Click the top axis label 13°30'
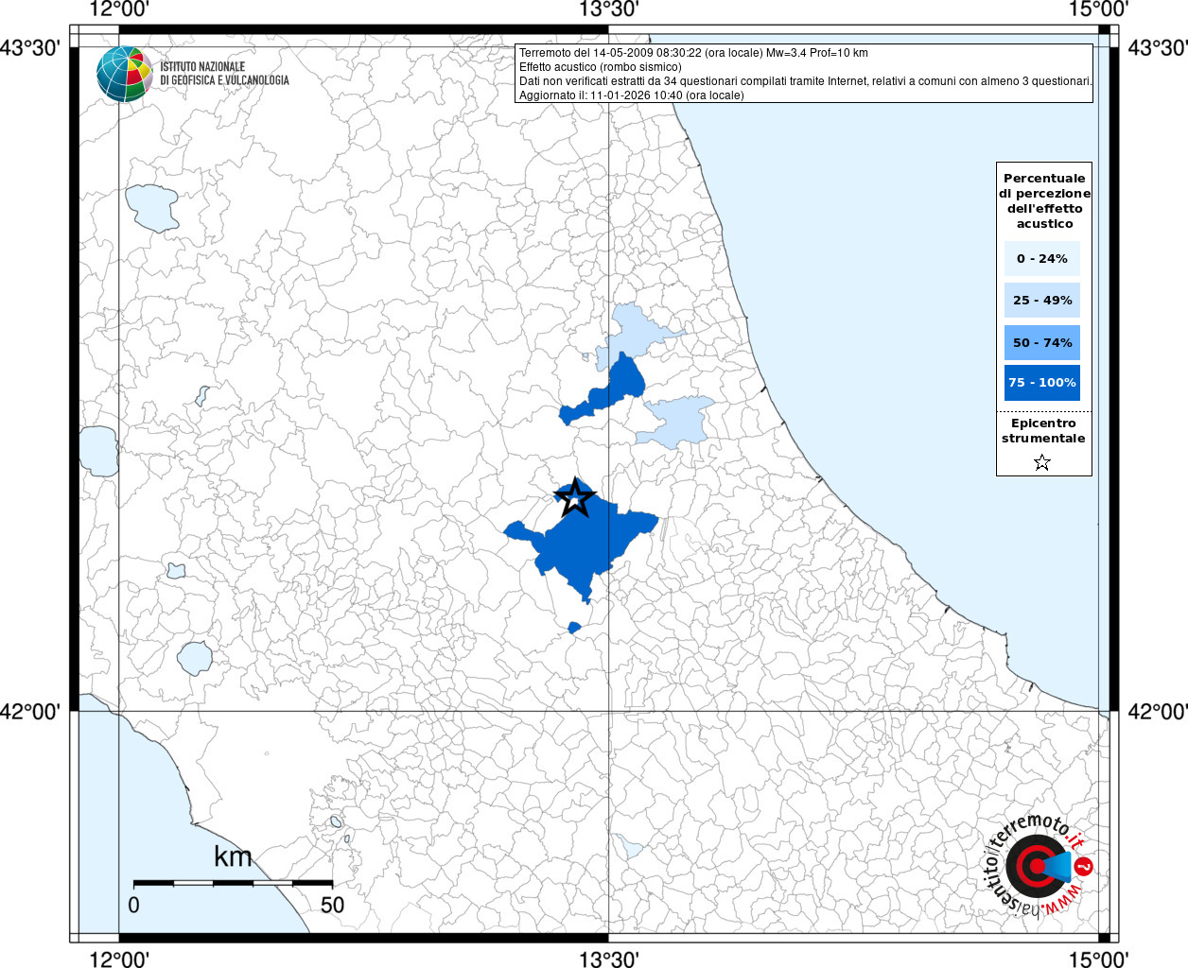The image size is (1188, 968). pyautogui.click(x=608, y=9)
